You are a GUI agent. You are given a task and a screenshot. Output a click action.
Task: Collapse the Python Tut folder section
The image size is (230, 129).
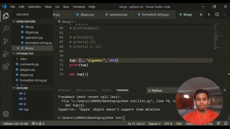click(x=14, y=53)
